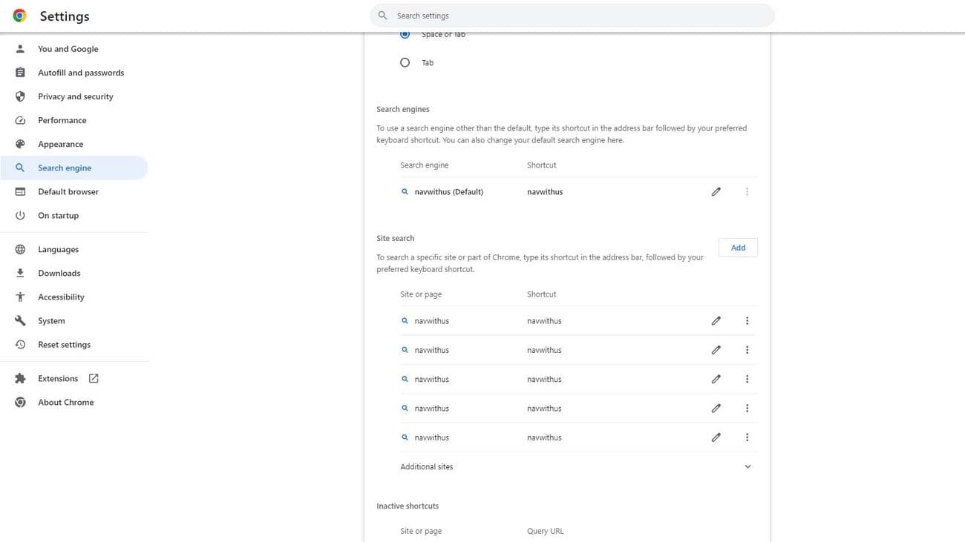Screen dimensions: 965x542
Task: Edit the first navwithus site search entry
Action: coord(716,321)
